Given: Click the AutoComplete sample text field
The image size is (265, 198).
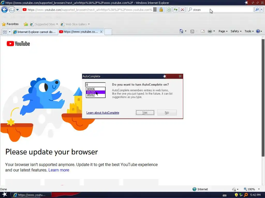Looking at the screenshot, I should [95, 85].
